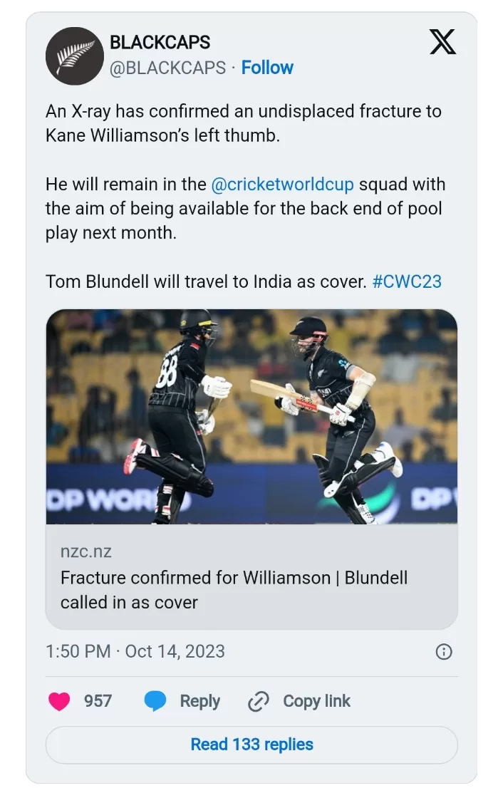
Task: Open the cricket players photo thumbnail
Action: click(x=251, y=417)
